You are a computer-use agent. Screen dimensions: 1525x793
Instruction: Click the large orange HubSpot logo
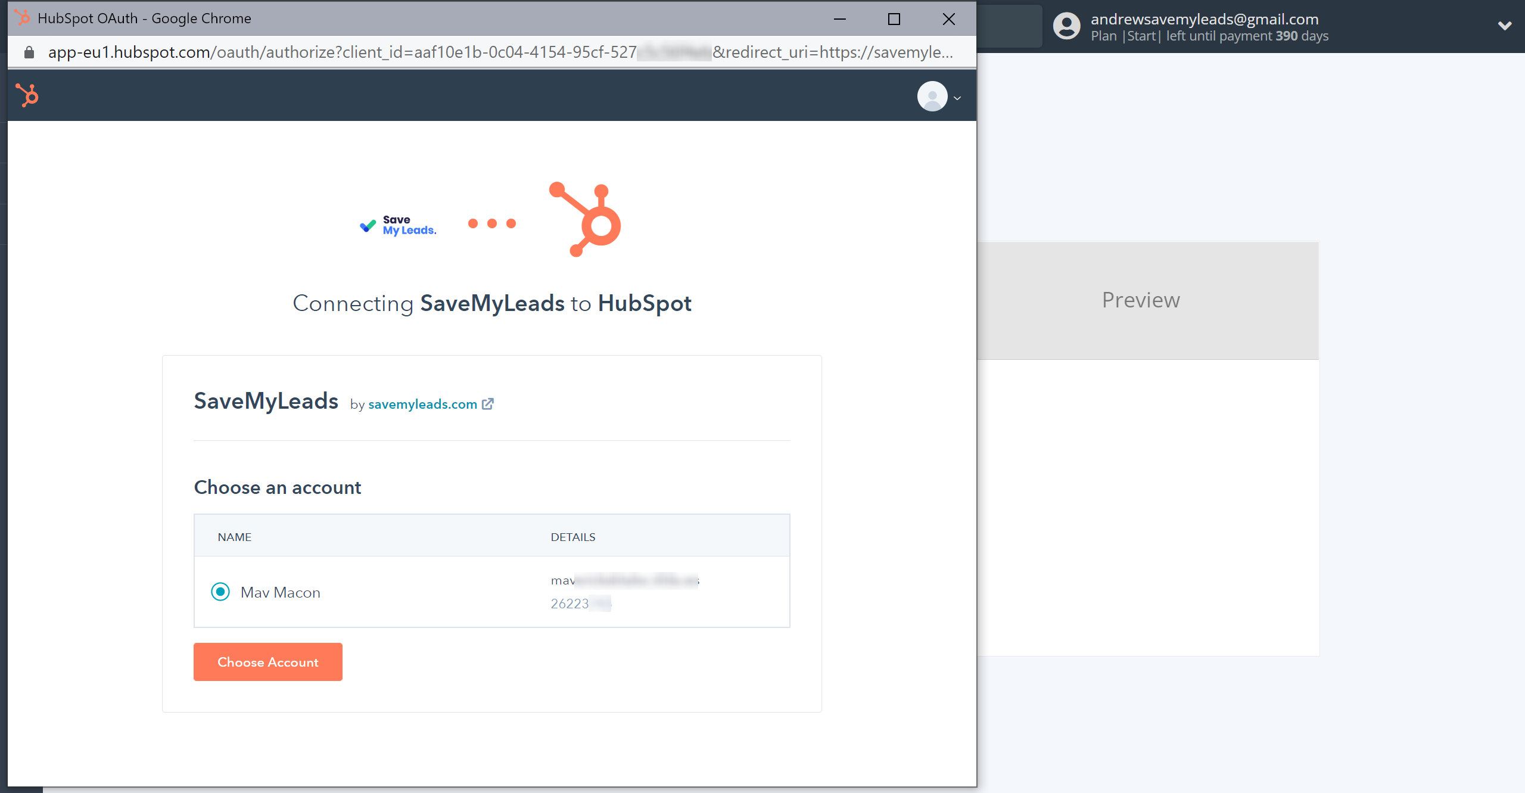585,219
